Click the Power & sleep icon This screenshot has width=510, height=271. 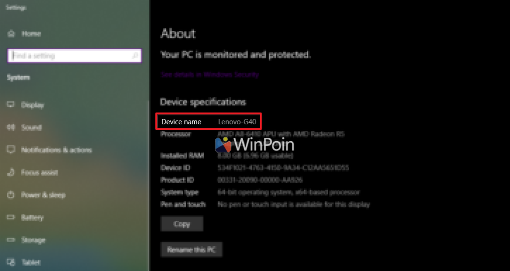[x=11, y=195]
